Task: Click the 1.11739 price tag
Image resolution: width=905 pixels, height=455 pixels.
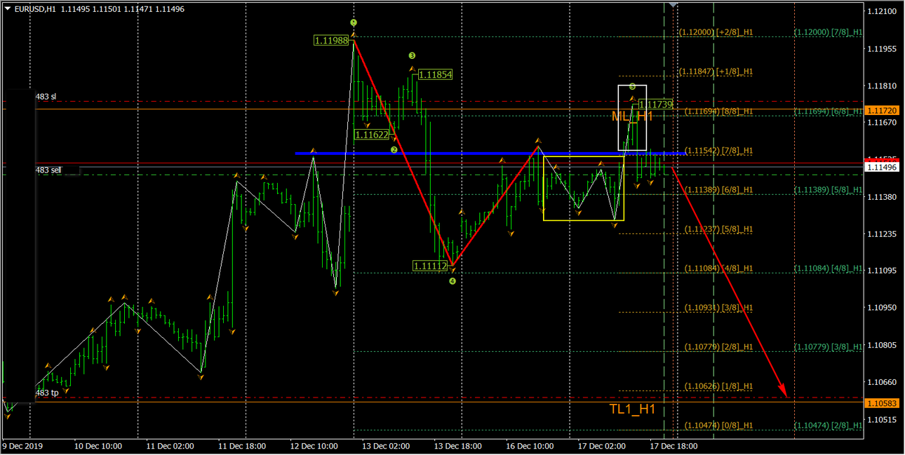Action: [x=656, y=104]
